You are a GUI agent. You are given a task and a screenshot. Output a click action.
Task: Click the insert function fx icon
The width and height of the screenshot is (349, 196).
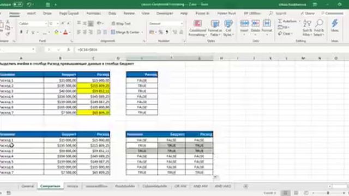click(x=69, y=50)
